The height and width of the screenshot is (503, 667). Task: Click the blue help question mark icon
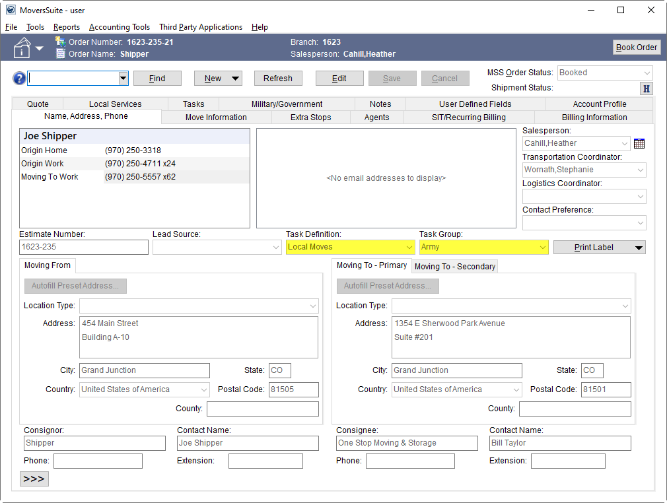(19, 79)
